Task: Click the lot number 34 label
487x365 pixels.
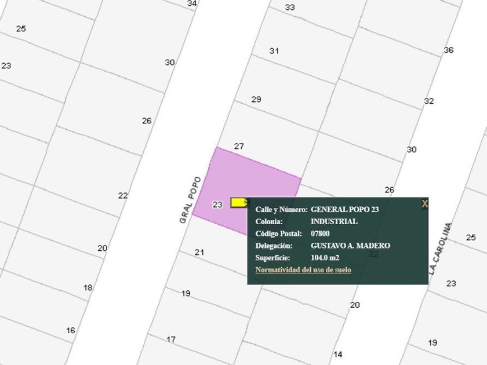Action: [192, 3]
